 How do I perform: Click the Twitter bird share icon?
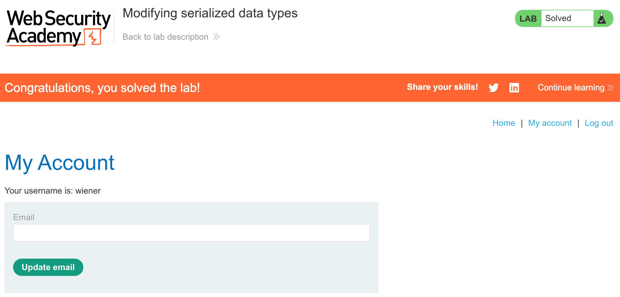[493, 88]
